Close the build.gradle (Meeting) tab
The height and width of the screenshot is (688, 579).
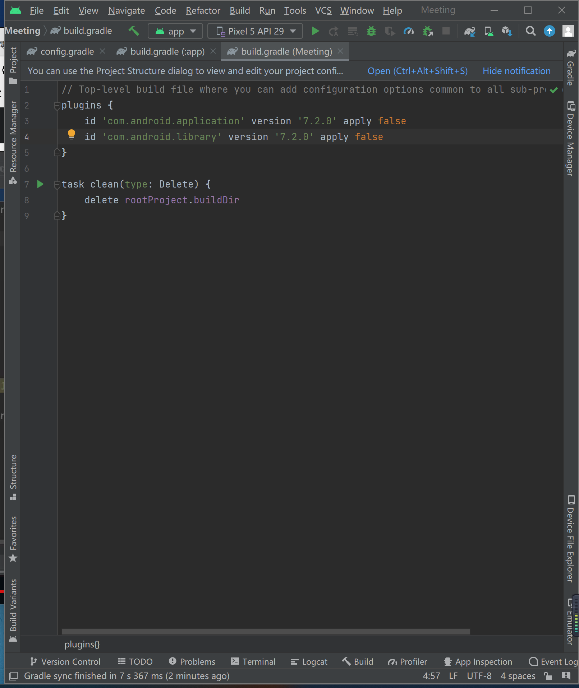pyautogui.click(x=341, y=51)
